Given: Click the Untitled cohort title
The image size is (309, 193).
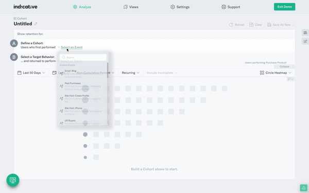Looking at the screenshot, I should (x=23, y=24).
